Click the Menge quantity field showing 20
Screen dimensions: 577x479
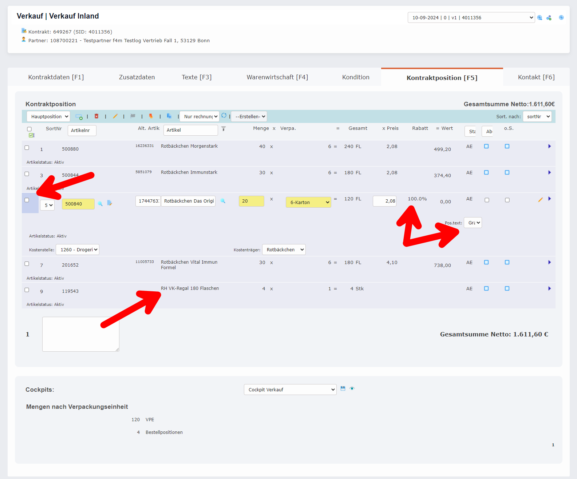coord(251,201)
